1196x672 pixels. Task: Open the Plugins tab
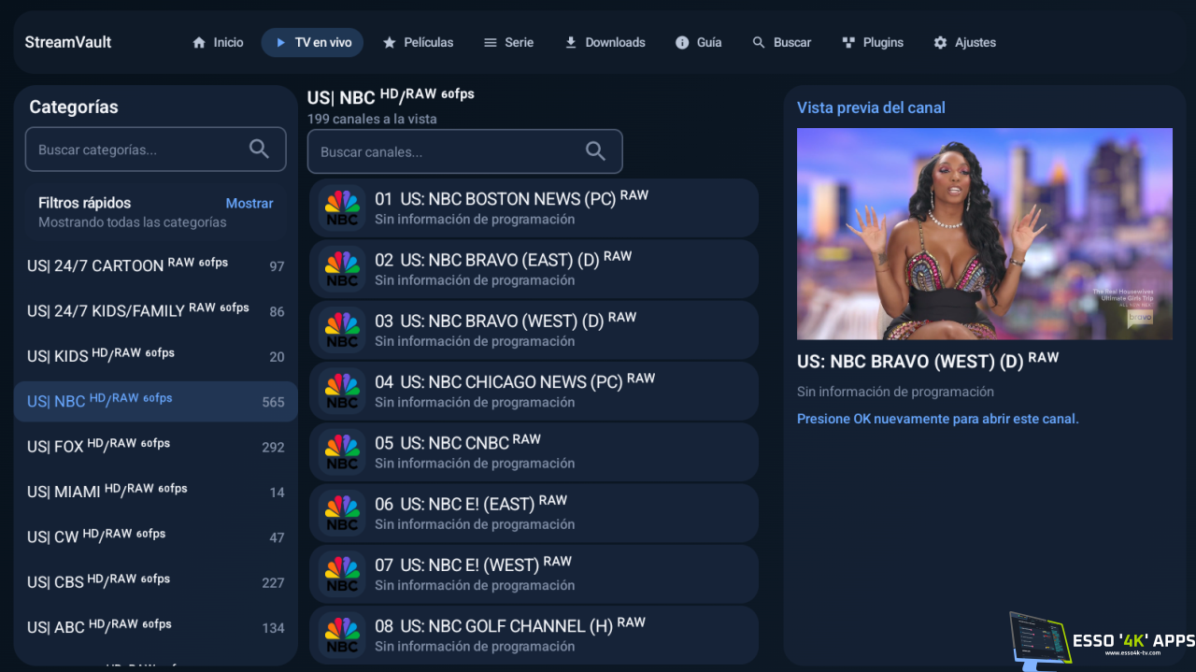click(x=872, y=42)
